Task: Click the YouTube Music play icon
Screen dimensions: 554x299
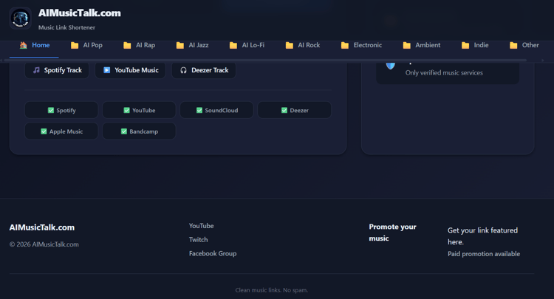Action: [106, 70]
